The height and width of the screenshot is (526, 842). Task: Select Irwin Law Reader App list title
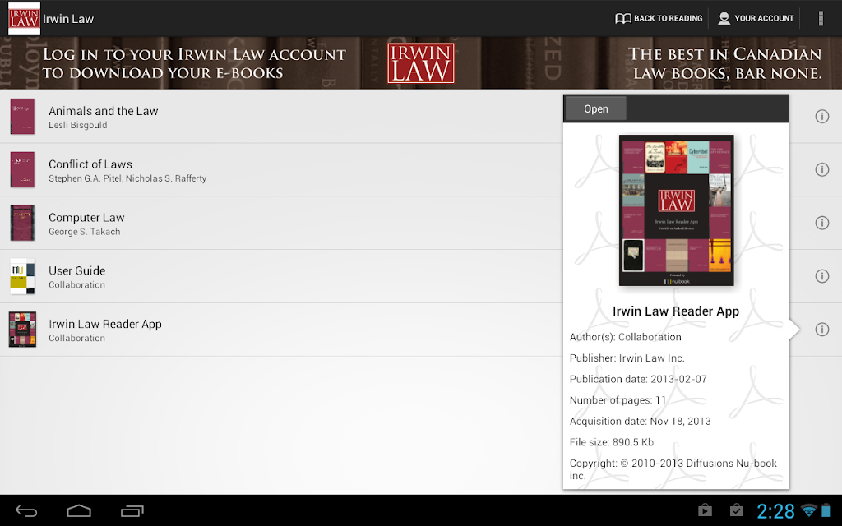point(105,324)
